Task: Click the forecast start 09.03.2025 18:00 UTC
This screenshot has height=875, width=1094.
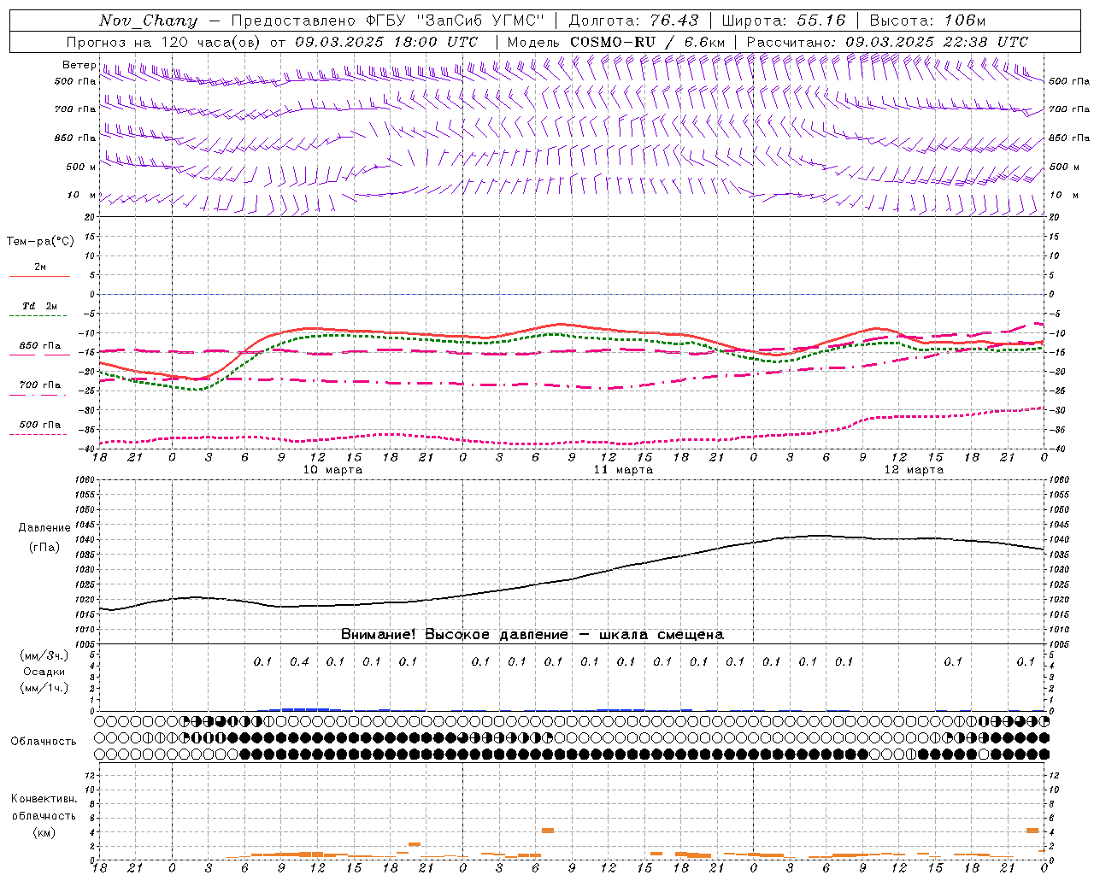Action: [x=386, y=42]
